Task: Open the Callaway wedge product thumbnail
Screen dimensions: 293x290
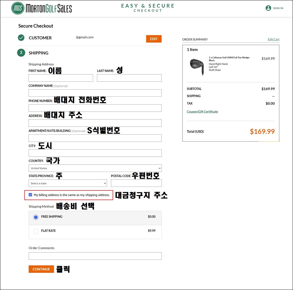Action: [197, 67]
